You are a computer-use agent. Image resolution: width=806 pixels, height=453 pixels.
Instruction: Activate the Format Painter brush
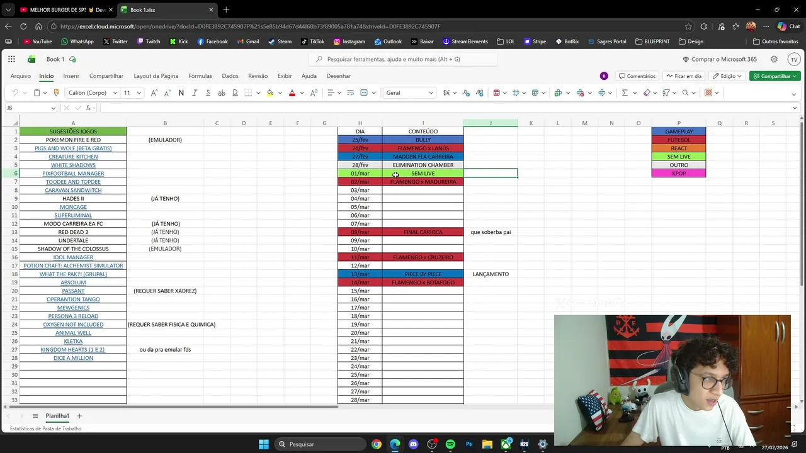pyautogui.click(x=56, y=92)
